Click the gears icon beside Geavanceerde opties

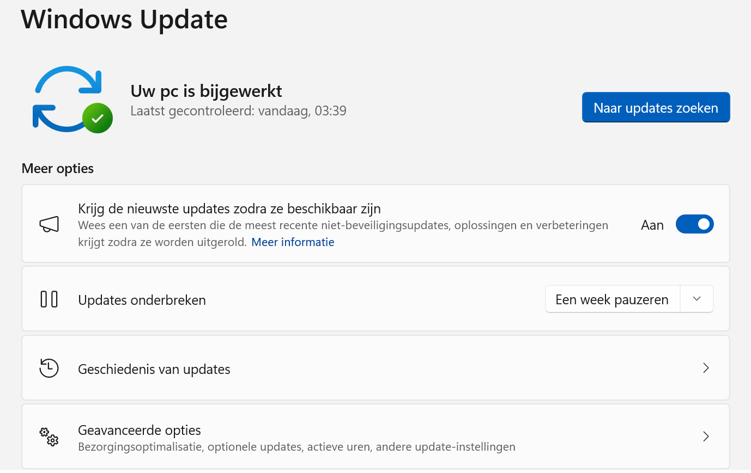(49, 437)
